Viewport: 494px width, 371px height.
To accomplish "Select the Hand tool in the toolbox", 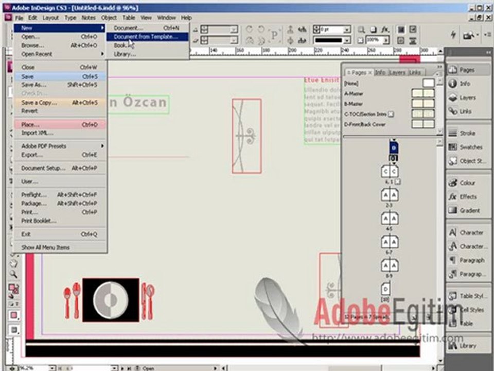I will pyautogui.click(x=13, y=264).
